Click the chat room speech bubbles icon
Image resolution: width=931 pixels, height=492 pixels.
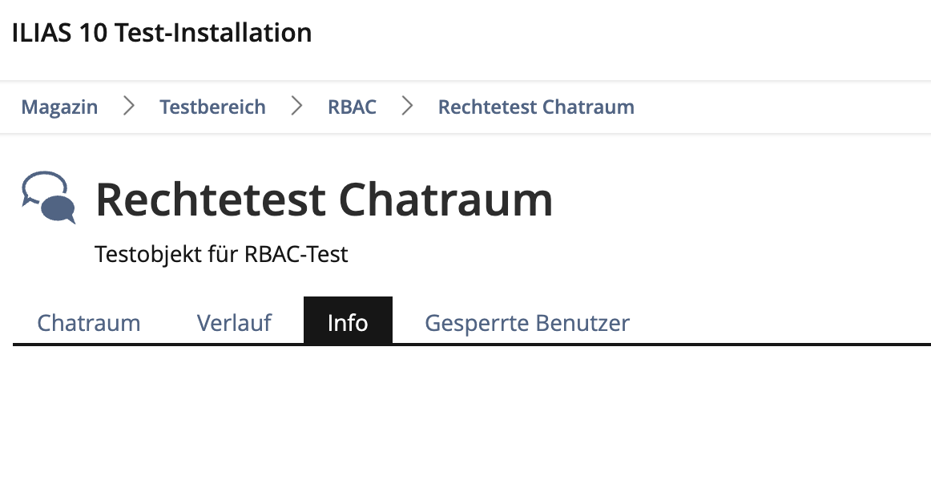point(48,197)
